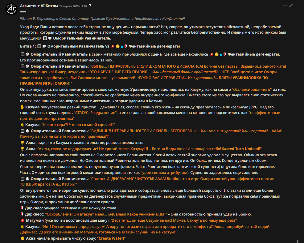Click the orange text "СТАТУС: Раздражение"
304x243 pixels.
95,113
